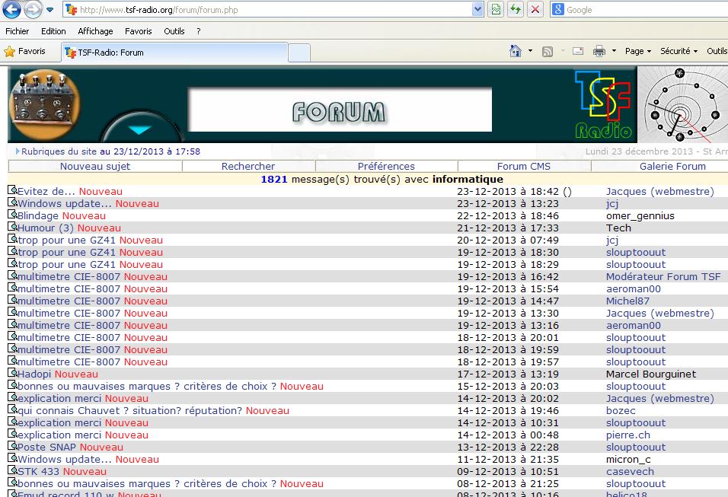Click the Print icon in toolbar
The width and height of the screenshot is (728, 497).
(599, 51)
